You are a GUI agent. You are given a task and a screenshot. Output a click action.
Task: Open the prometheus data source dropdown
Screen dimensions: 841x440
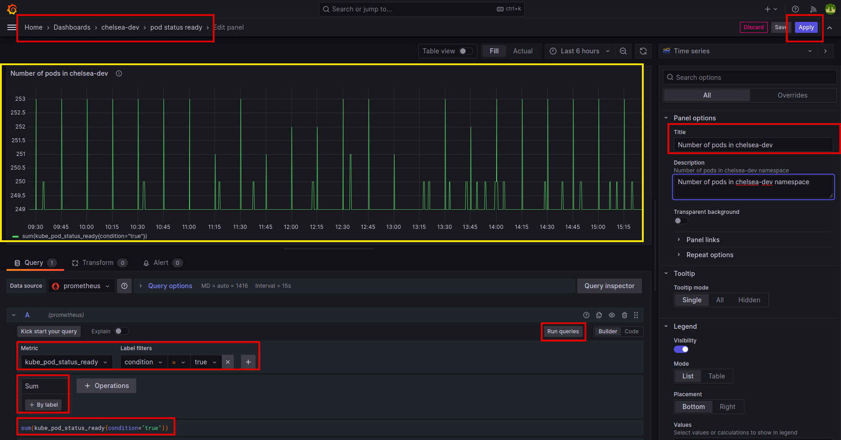(x=82, y=286)
